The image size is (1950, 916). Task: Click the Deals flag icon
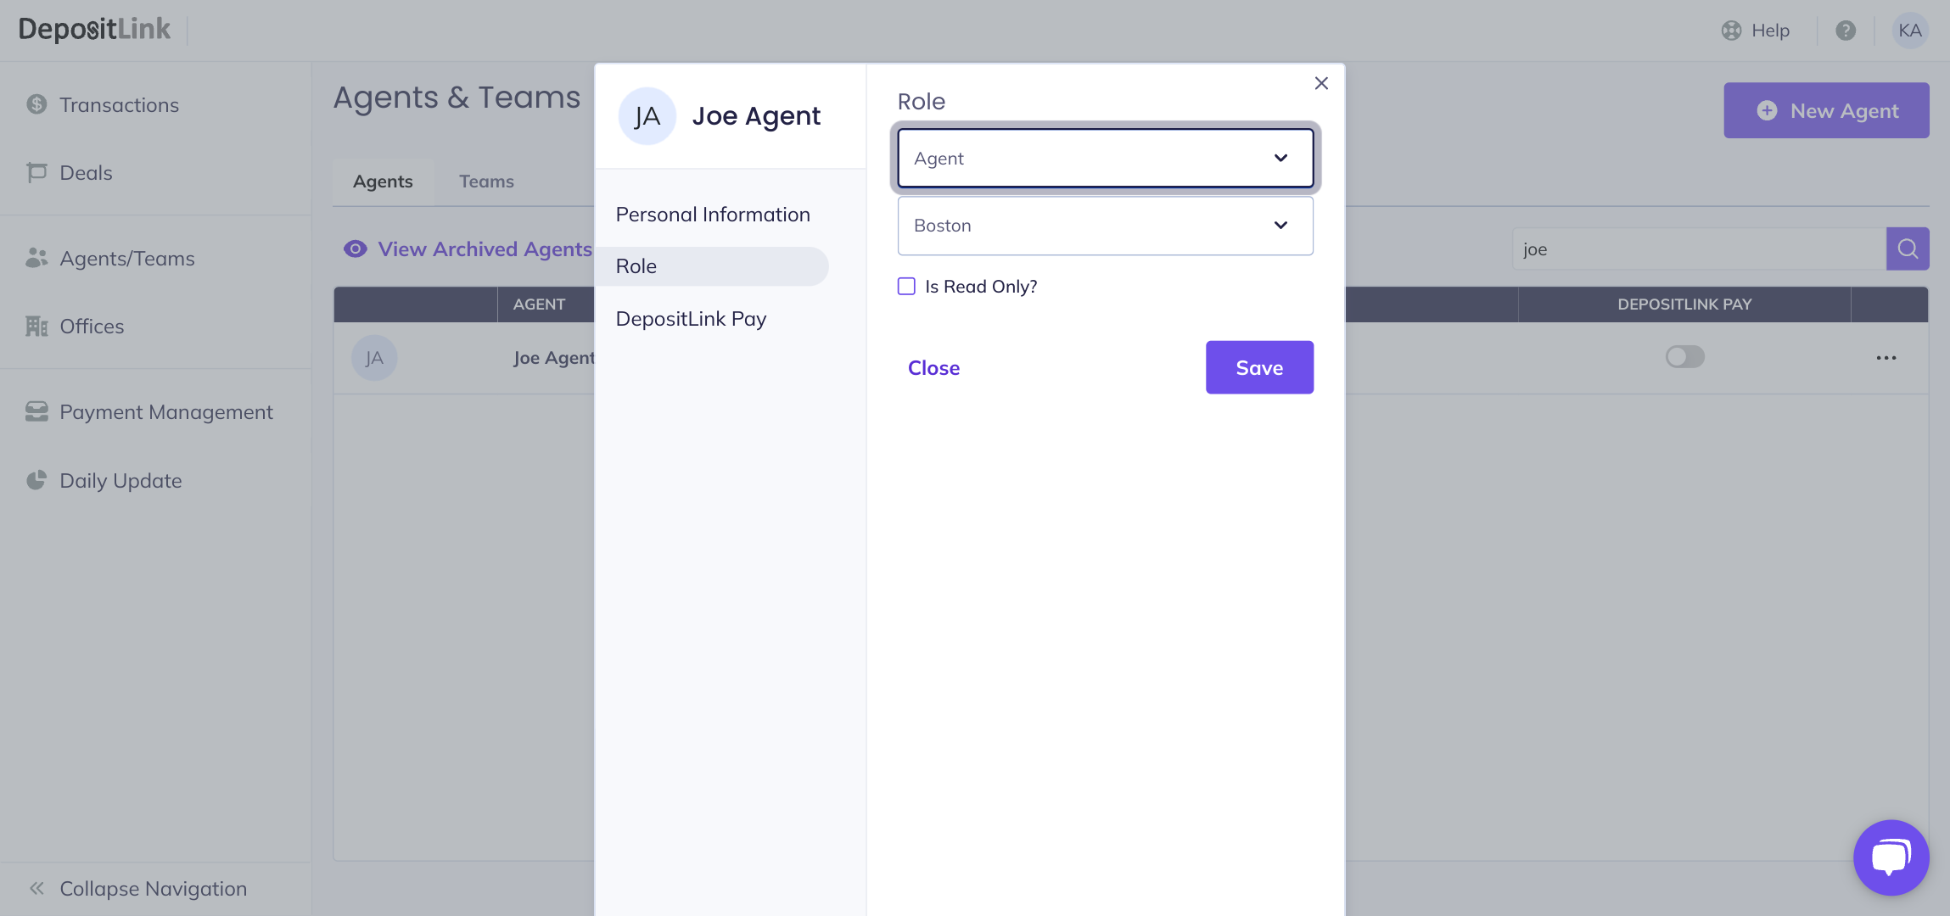pos(36,172)
